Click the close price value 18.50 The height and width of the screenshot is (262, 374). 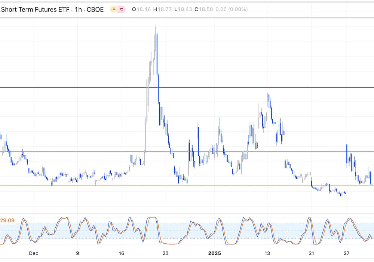[206, 9]
